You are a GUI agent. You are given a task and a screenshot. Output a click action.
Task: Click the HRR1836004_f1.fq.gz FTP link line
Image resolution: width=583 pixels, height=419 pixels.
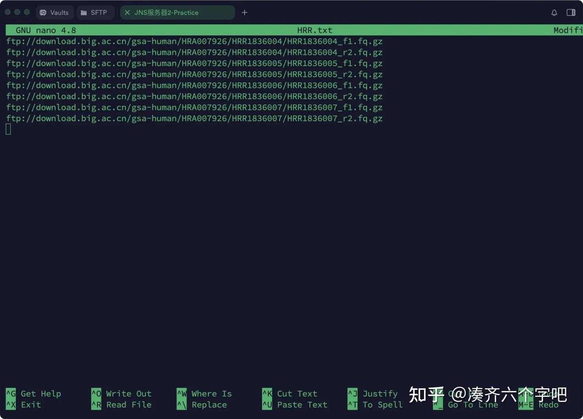click(194, 41)
